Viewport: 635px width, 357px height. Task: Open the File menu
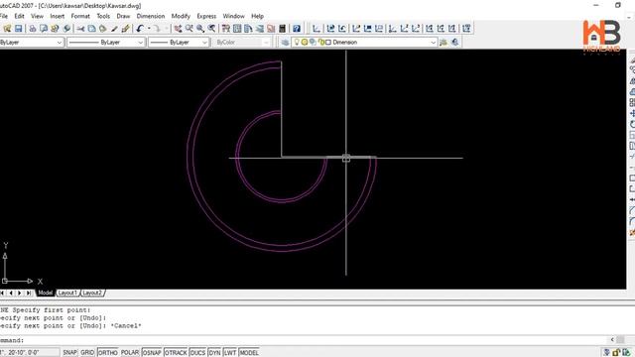tap(4, 16)
